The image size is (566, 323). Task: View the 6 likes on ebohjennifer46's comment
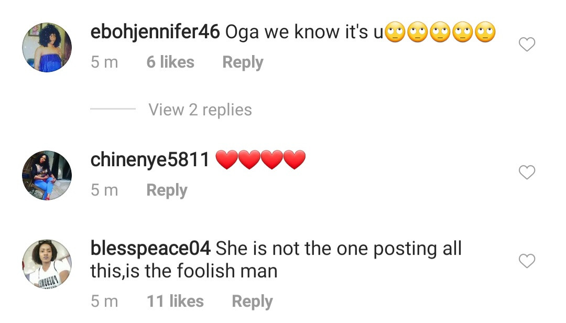[x=170, y=62]
